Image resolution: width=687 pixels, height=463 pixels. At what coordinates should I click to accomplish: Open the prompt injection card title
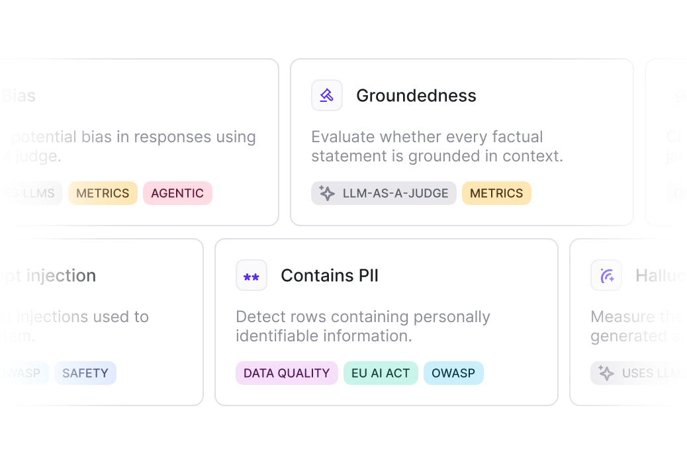(48, 276)
